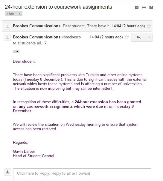Print the email using the printer icon
Screen dimensions: 163x181
tap(144, 8)
